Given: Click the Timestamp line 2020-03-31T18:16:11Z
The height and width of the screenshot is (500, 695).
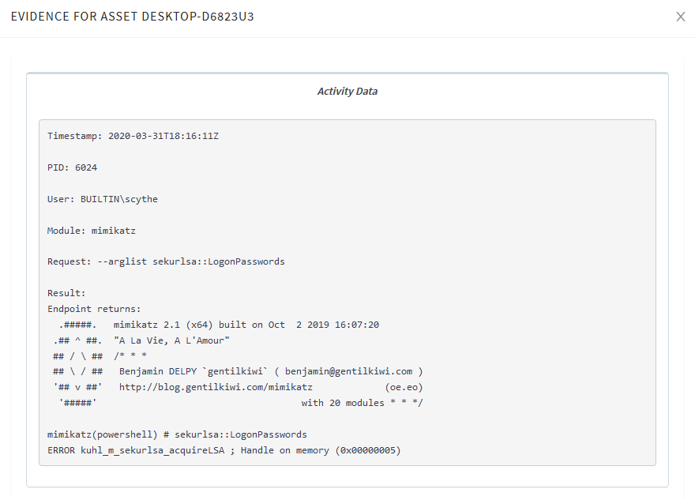Looking at the screenshot, I should [x=133, y=136].
